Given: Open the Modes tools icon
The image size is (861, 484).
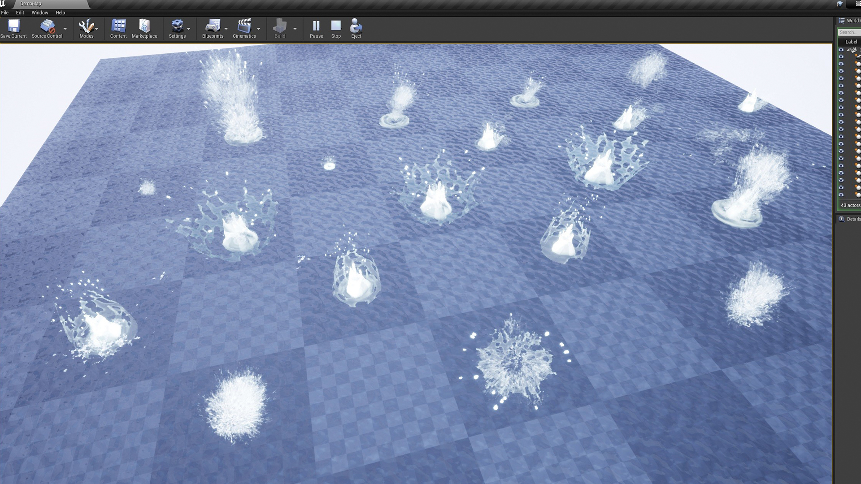Looking at the screenshot, I should click(86, 26).
